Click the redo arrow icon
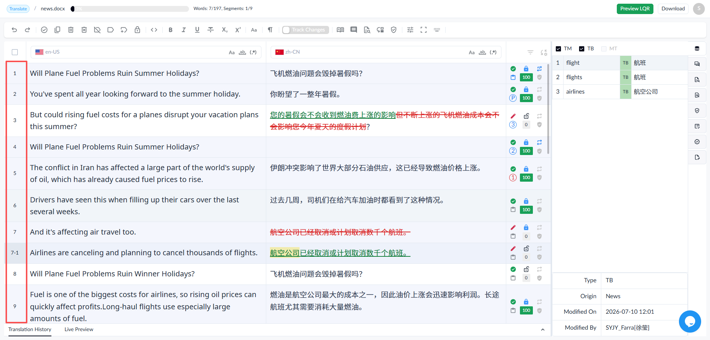Screen dimensions: 710x340 pos(27,30)
